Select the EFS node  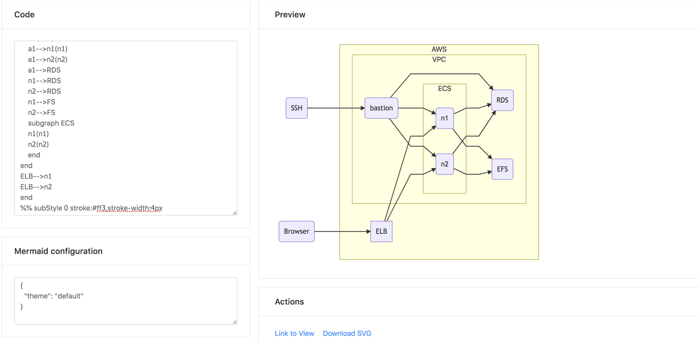[502, 169]
